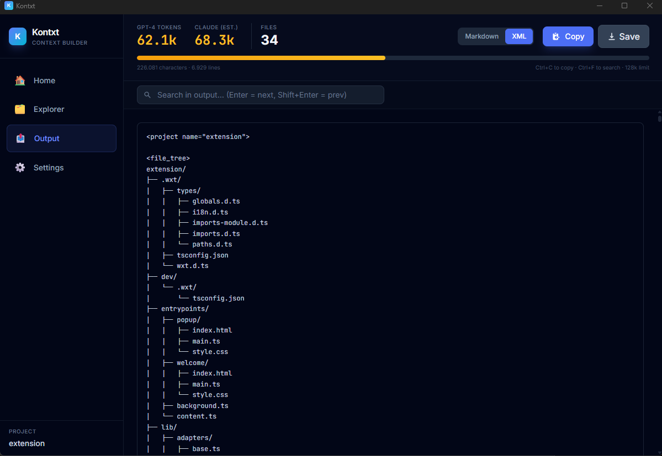Open Settings from sidebar
The width and height of the screenshot is (662, 456).
(x=61, y=167)
